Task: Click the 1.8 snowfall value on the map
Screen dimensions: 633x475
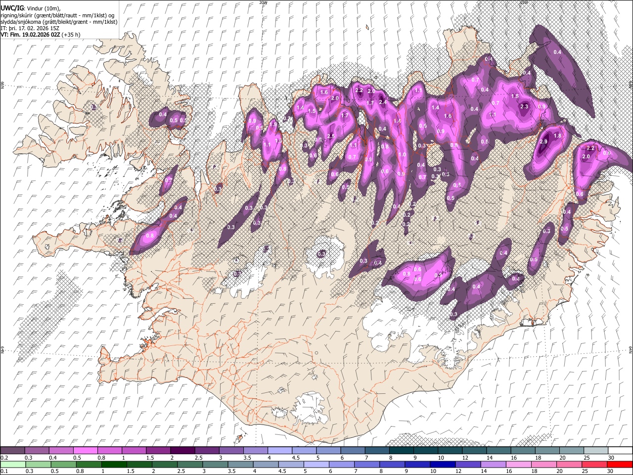Action: pos(557,136)
